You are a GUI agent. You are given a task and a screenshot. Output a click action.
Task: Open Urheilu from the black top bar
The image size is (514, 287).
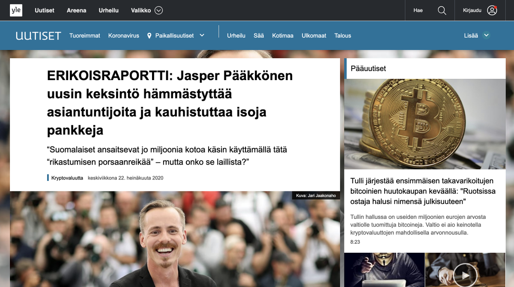coord(108,10)
